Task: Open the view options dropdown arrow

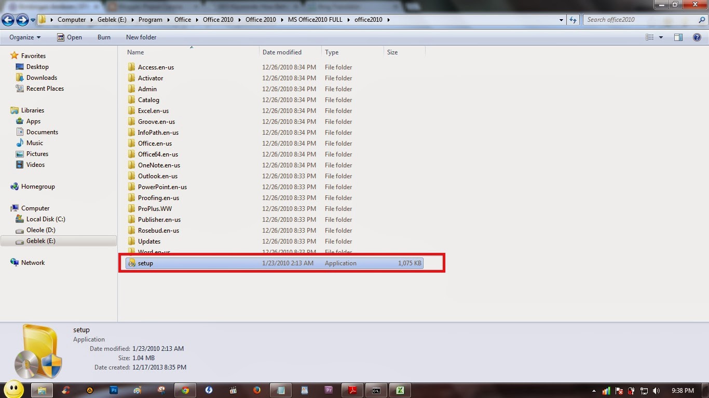Action: pos(661,37)
